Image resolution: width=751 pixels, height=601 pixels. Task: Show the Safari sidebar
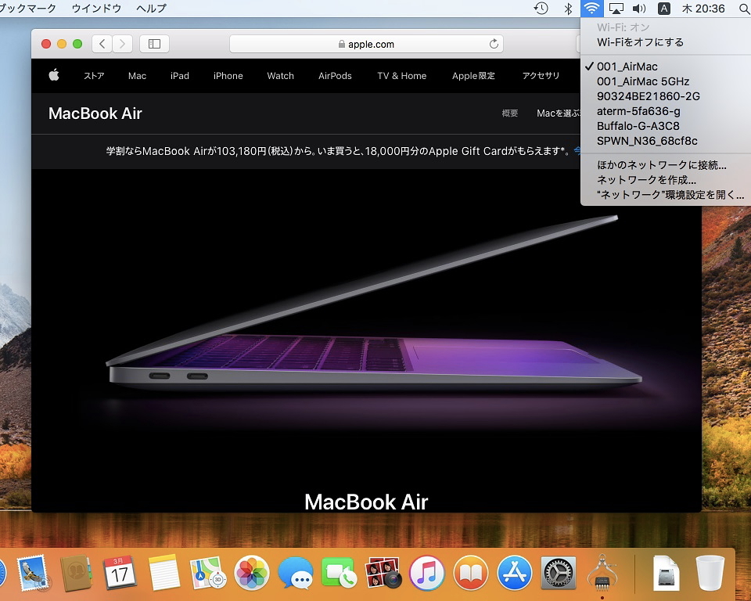(x=154, y=44)
